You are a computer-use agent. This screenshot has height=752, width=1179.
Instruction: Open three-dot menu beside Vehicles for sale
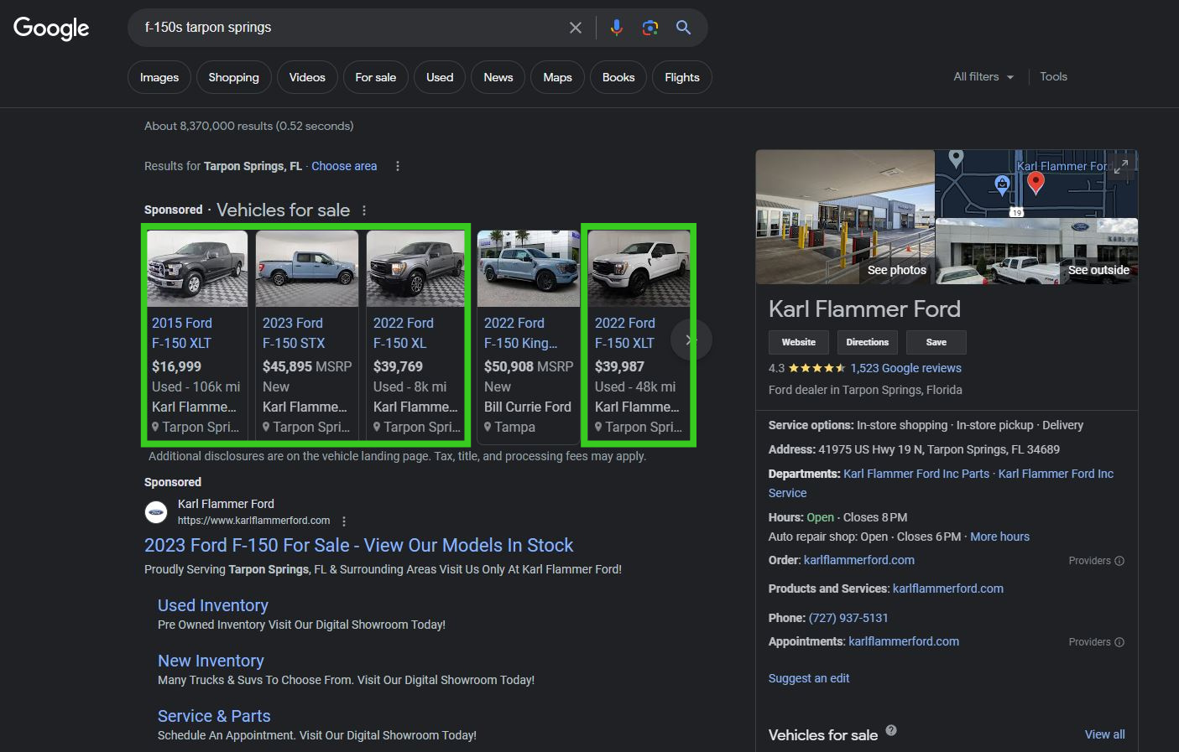pyautogui.click(x=364, y=210)
